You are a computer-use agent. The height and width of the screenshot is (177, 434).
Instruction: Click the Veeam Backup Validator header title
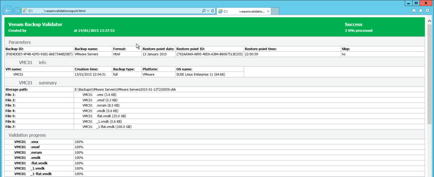[x=36, y=24]
